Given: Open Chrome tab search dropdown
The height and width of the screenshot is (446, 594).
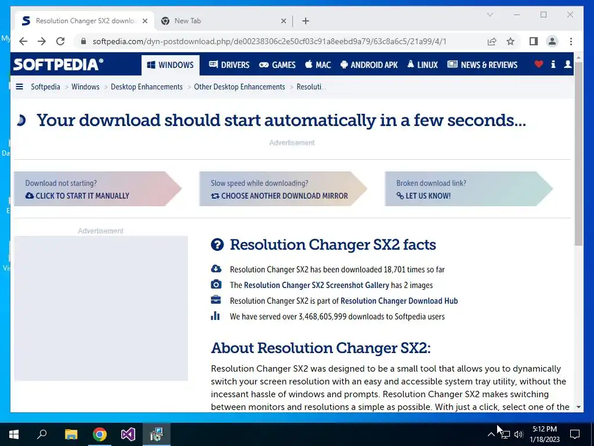Looking at the screenshot, I should (490, 15).
